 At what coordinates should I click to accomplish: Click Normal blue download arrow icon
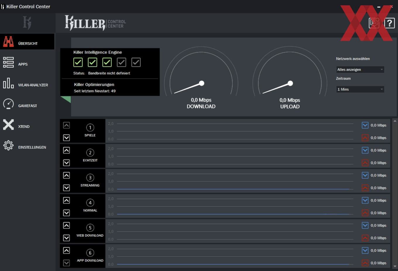pyautogui.click(x=365, y=200)
